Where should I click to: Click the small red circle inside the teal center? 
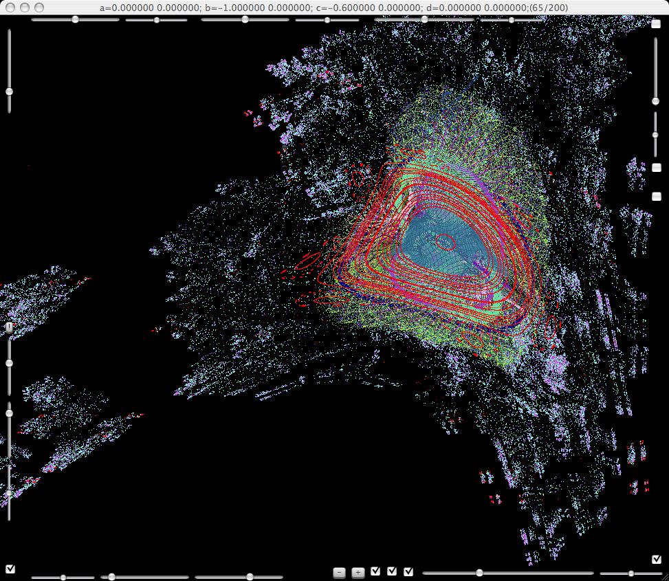click(x=446, y=242)
